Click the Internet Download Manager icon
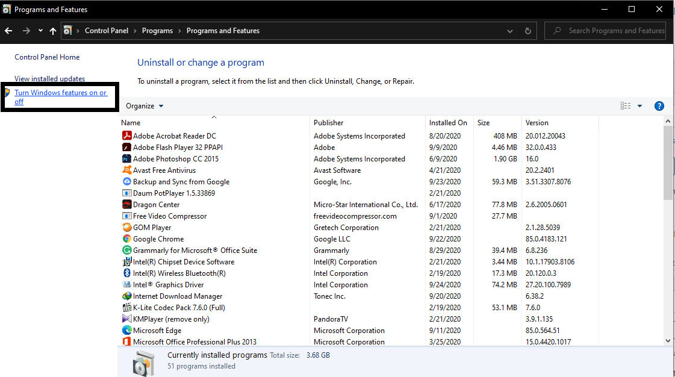 tap(125, 296)
